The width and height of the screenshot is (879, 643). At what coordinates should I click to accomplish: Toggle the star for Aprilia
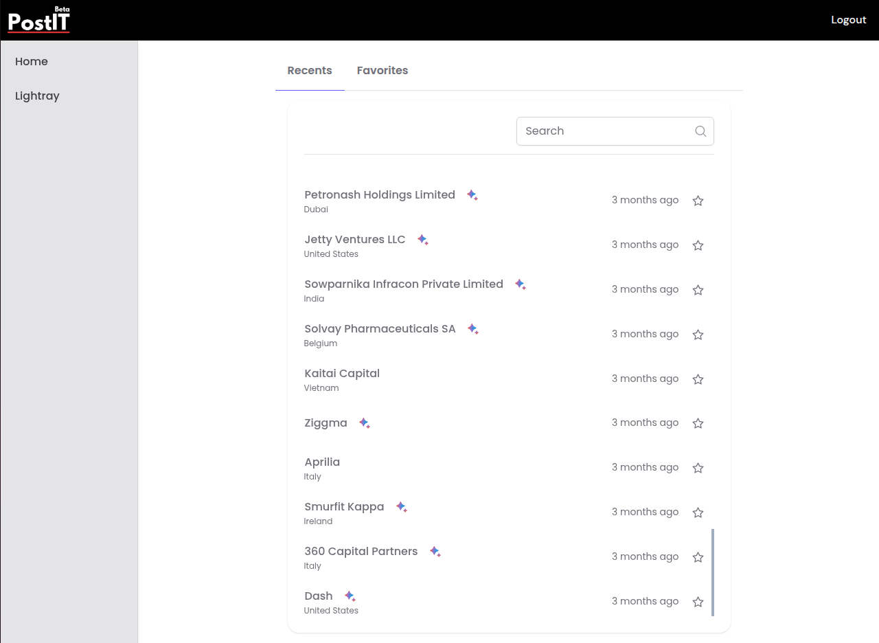coord(698,468)
